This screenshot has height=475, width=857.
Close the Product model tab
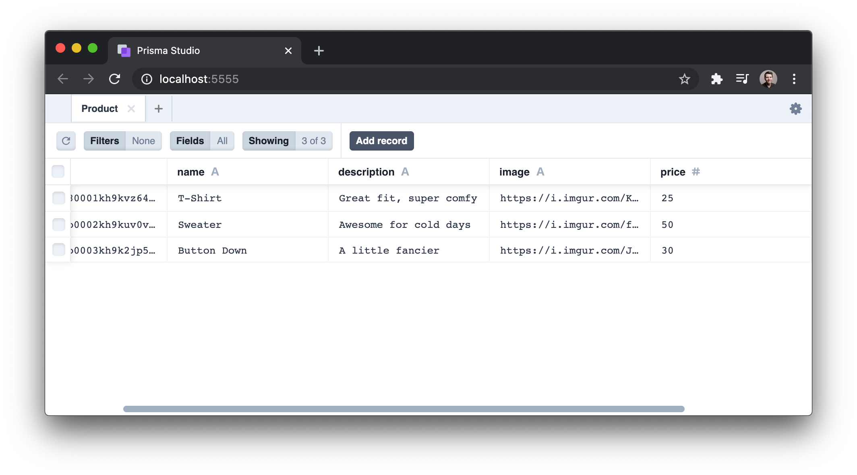[131, 109]
